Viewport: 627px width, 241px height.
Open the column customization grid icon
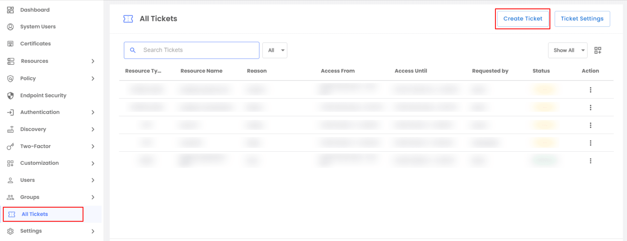point(598,50)
